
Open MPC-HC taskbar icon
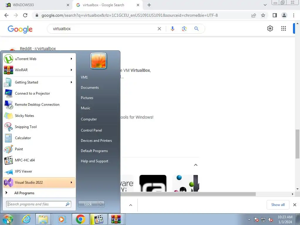(x=99, y=219)
